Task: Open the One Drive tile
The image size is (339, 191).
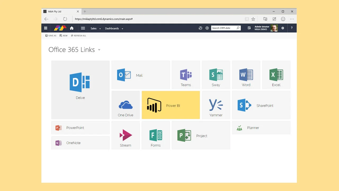Action: 126,105
